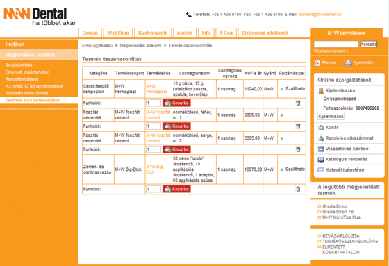Click the Részletes keresés link

tap(331, 51)
